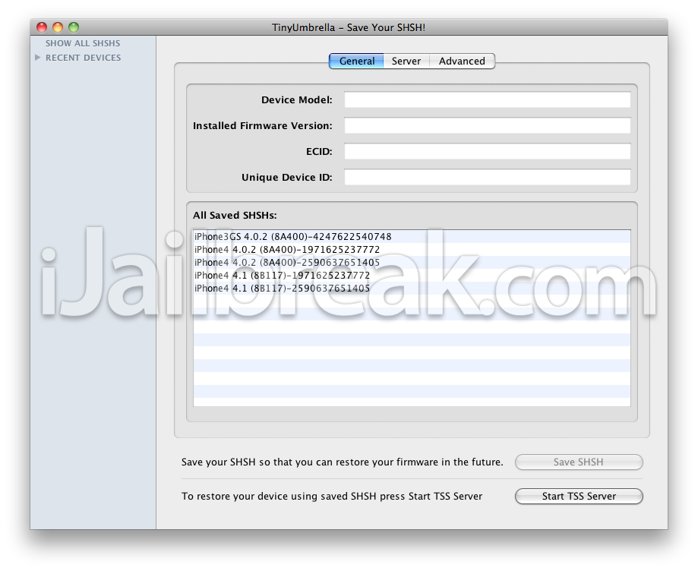Screen dimensions: 698x571
Task: Minimize the TinyUmbrella window
Action: click(x=58, y=27)
